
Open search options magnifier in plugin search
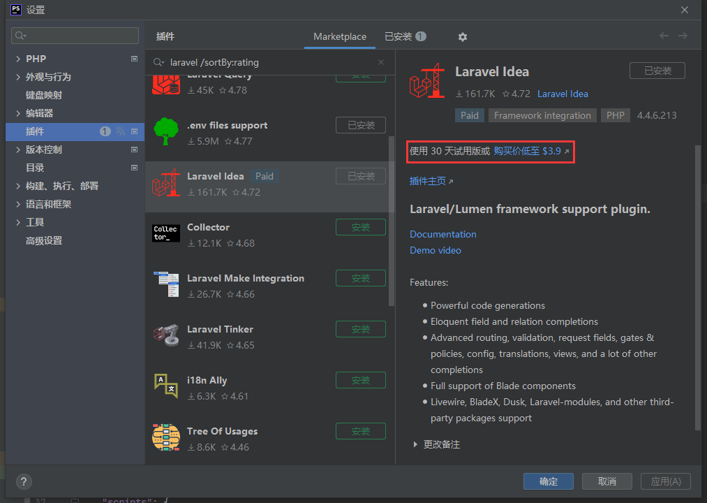point(158,62)
